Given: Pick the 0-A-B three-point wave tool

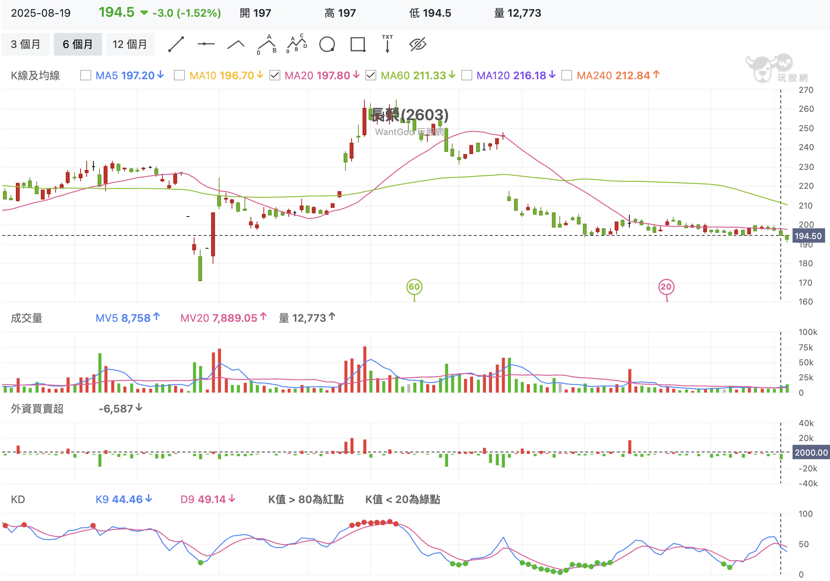Looking at the screenshot, I should [267, 44].
